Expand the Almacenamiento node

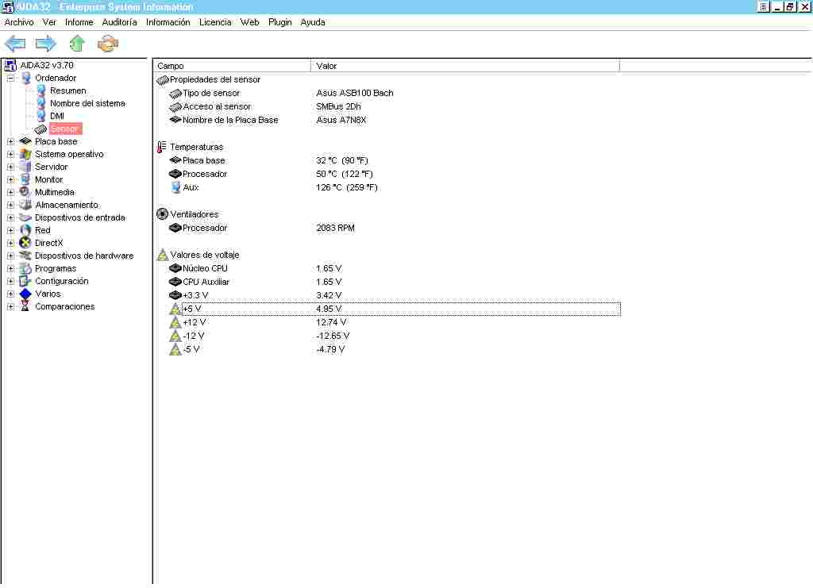tap(10, 206)
